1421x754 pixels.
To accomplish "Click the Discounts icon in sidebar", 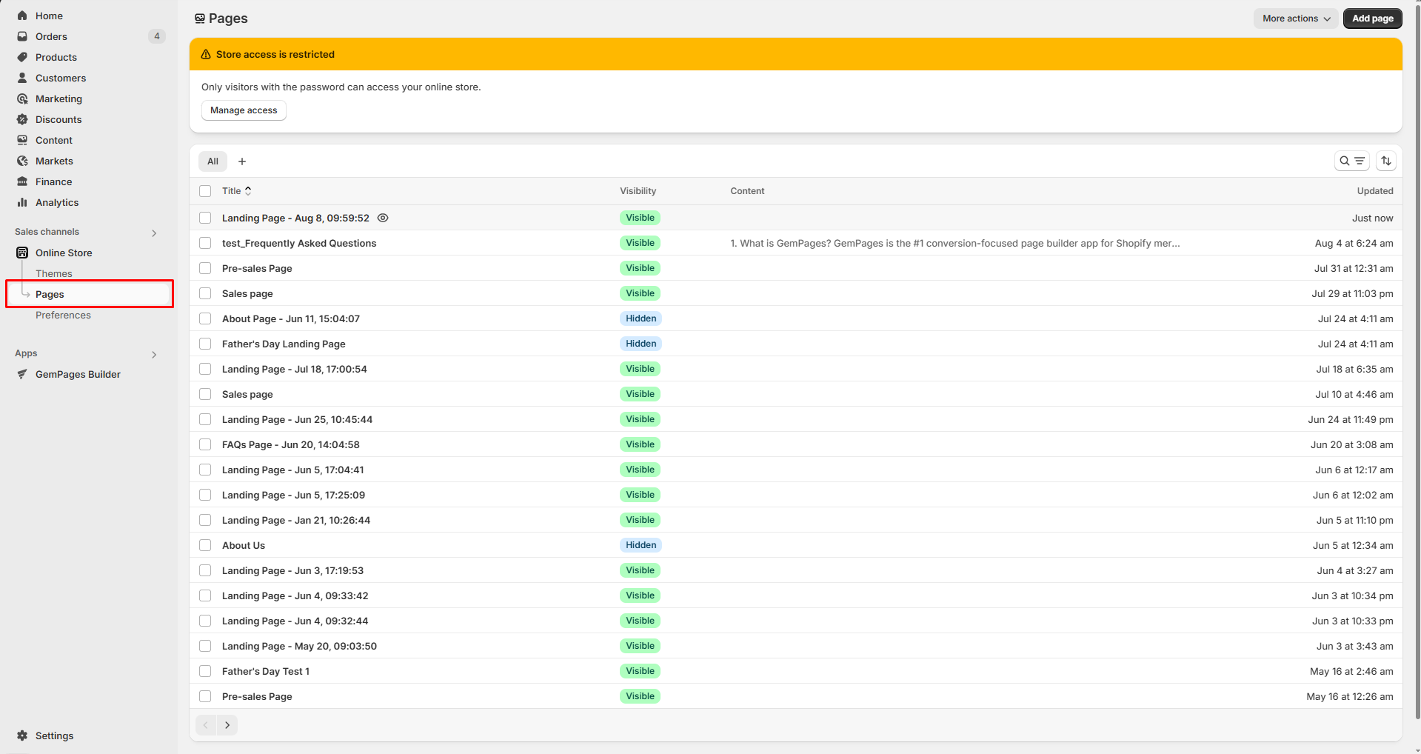I will [x=22, y=119].
